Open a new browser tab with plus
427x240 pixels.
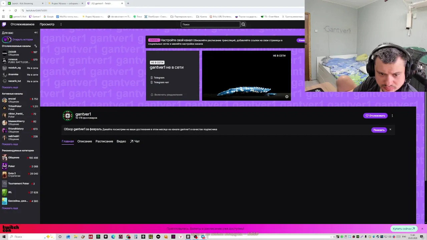128,3
